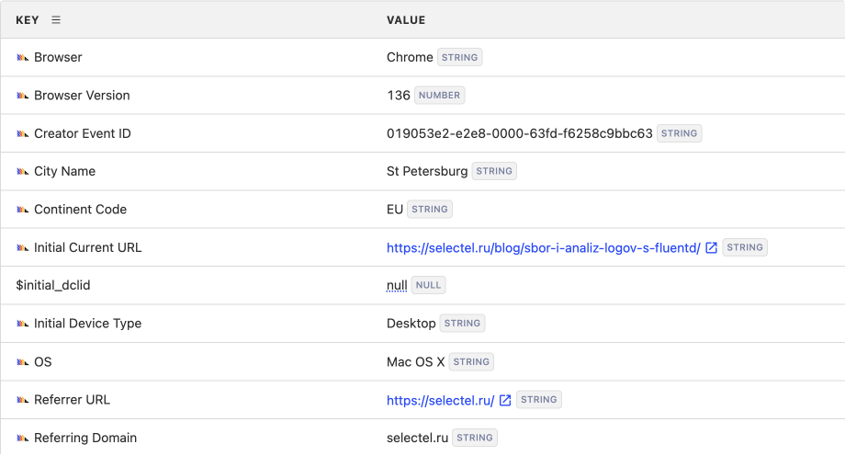Select the Creator Event ID value text

(x=519, y=133)
